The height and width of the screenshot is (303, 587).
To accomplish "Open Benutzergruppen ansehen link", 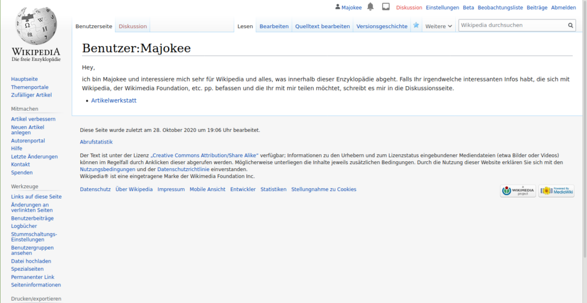I will click(32, 250).
